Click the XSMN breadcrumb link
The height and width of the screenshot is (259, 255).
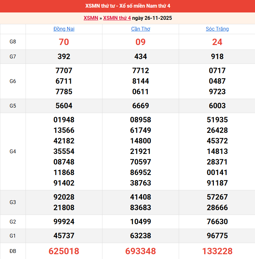coord(91,18)
